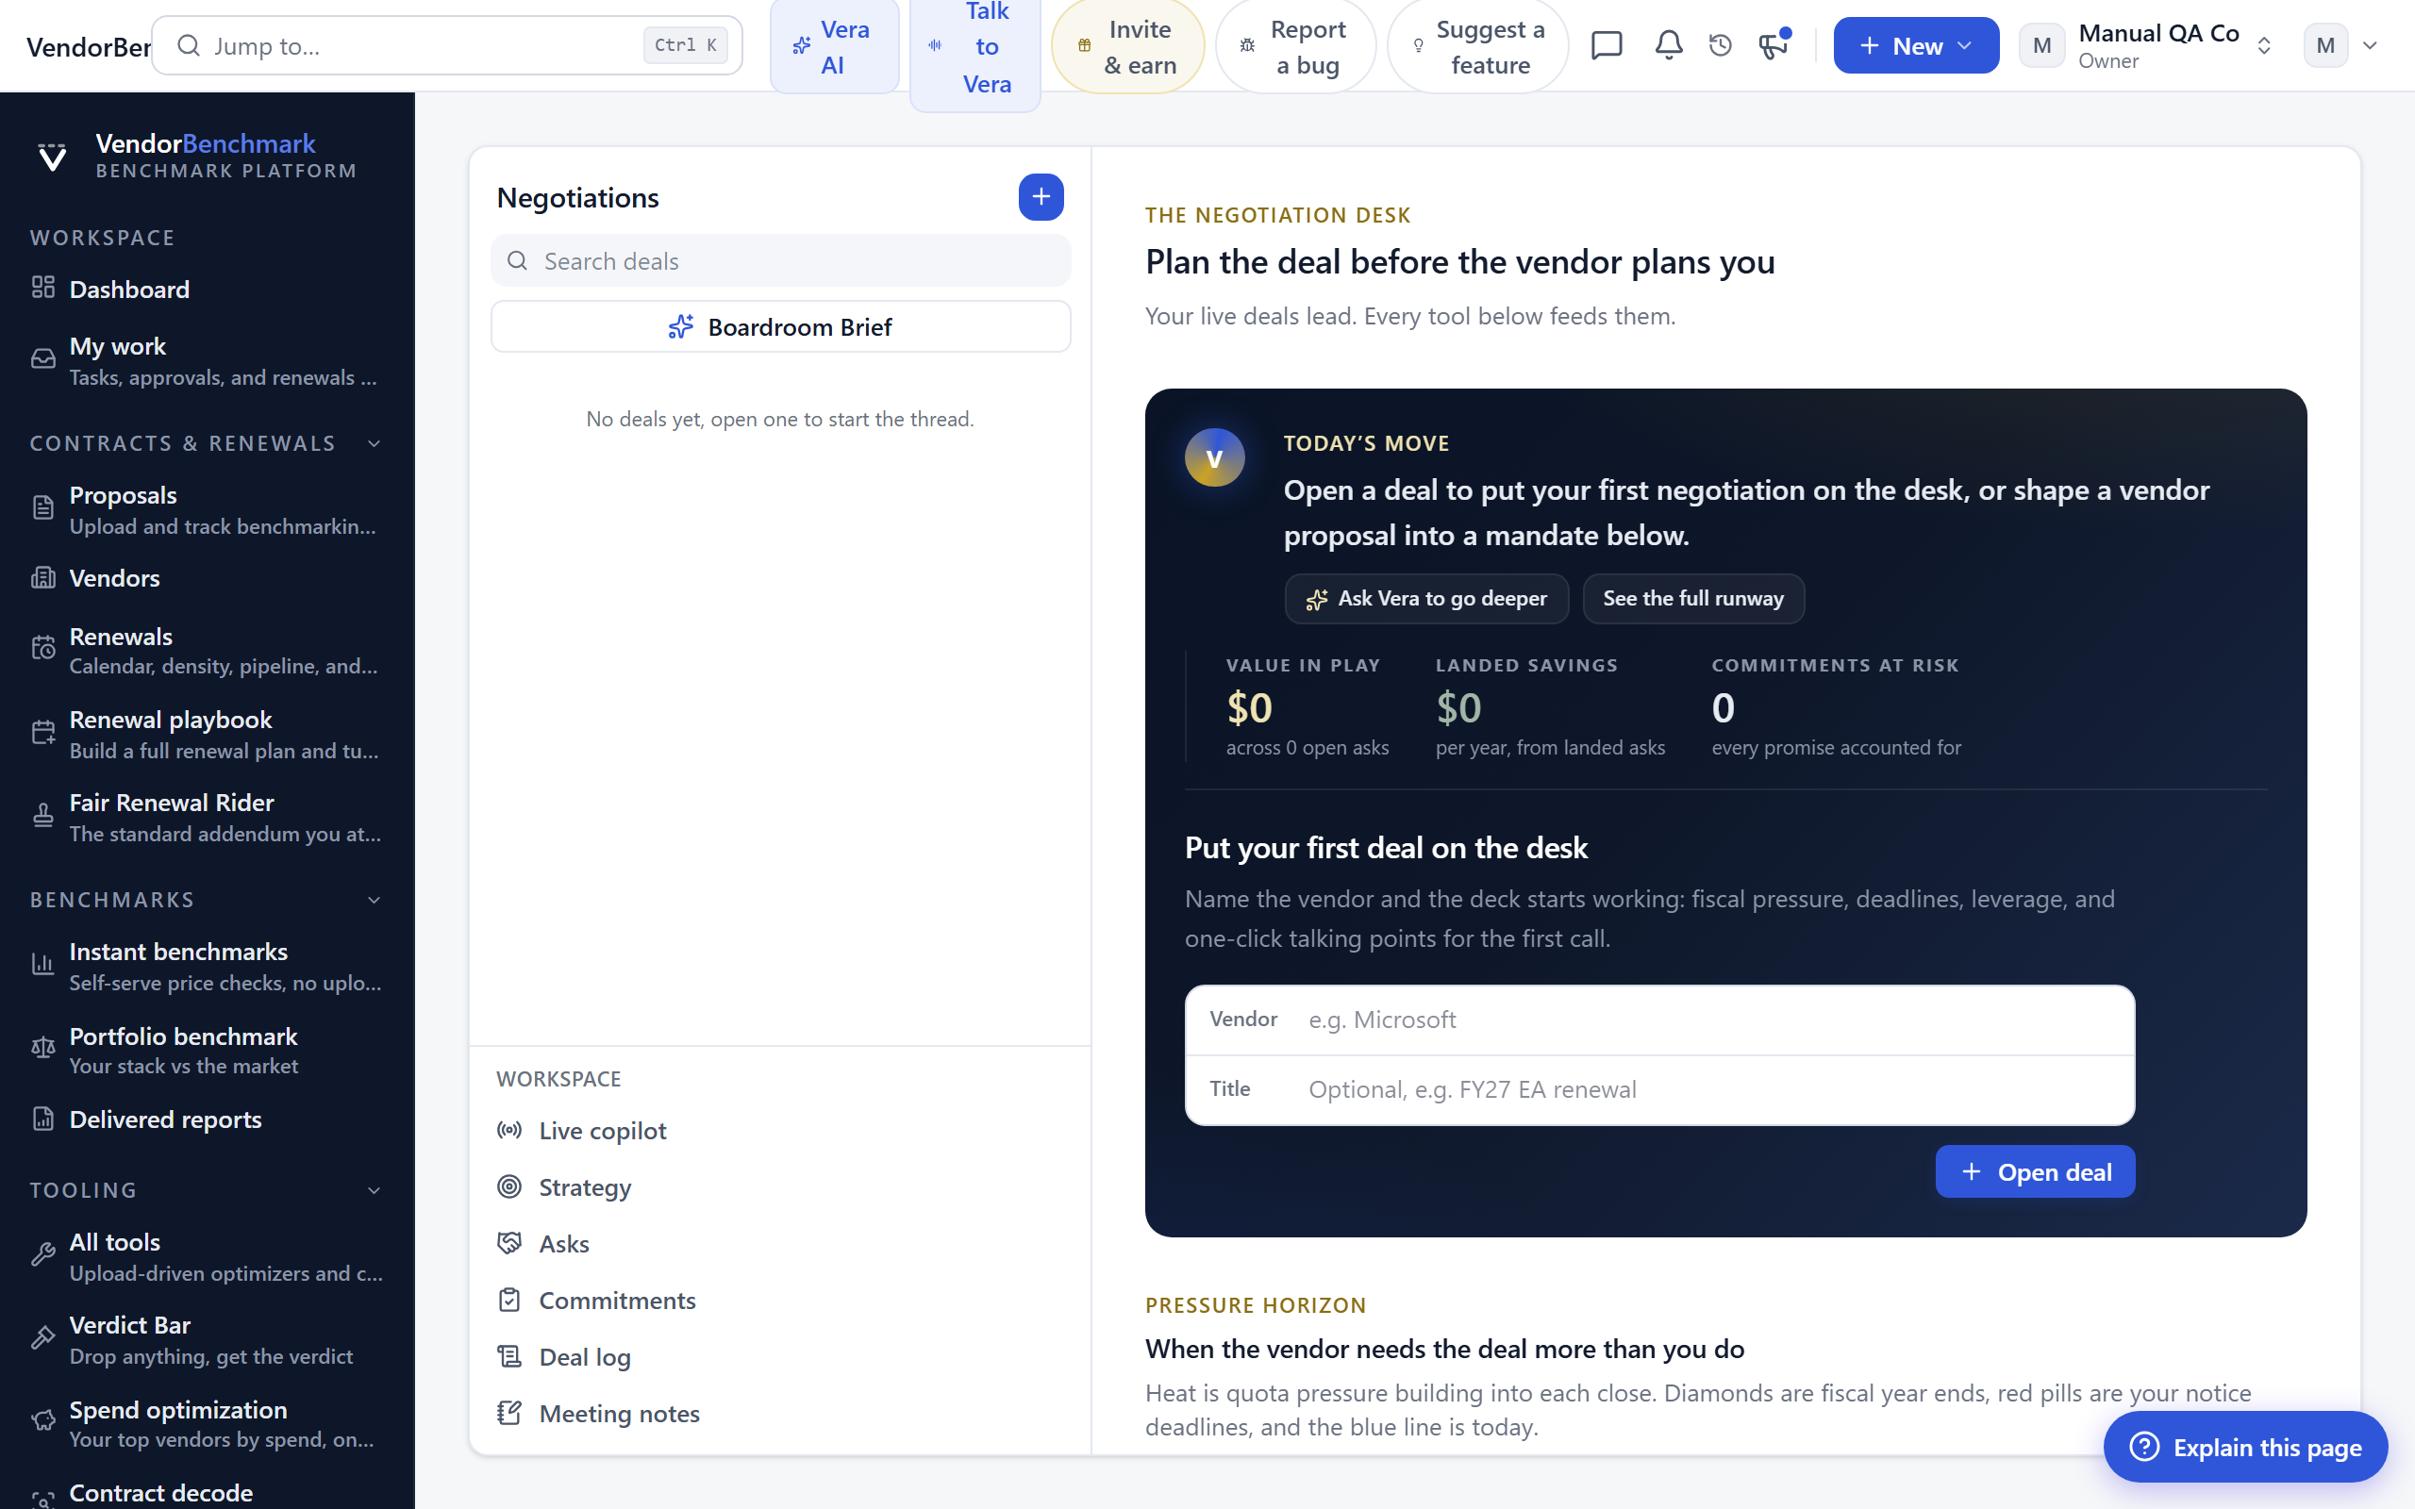Screen dimensions: 2415x1509
Task: Click the blue plus to add a negotiation
Action: [x=1041, y=196]
